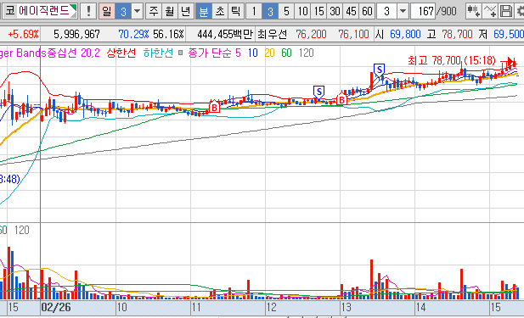Click the 120 legend in volume panel
This screenshot has height=318, width=524.
22,230
